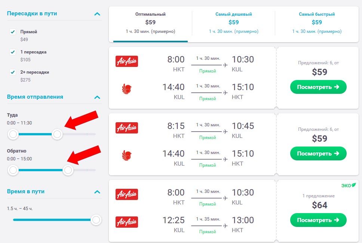Uncheck the Прямой flights checkbox

click(x=13, y=32)
